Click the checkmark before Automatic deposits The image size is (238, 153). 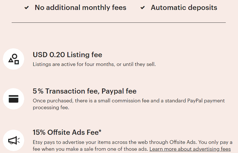pyautogui.click(x=142, y=8)
